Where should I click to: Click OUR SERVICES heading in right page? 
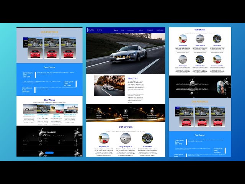[200, 30]
